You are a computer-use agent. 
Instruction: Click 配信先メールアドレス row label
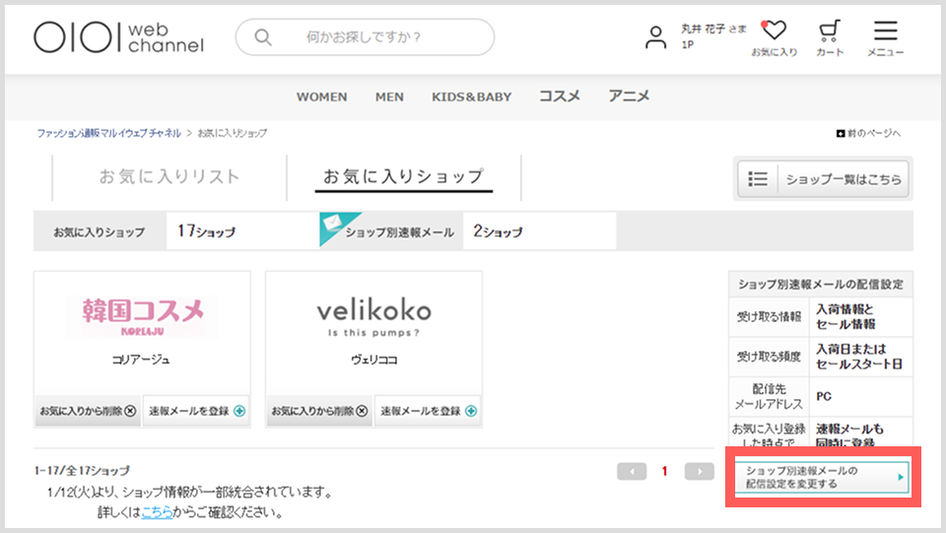[x=769, y=397]
